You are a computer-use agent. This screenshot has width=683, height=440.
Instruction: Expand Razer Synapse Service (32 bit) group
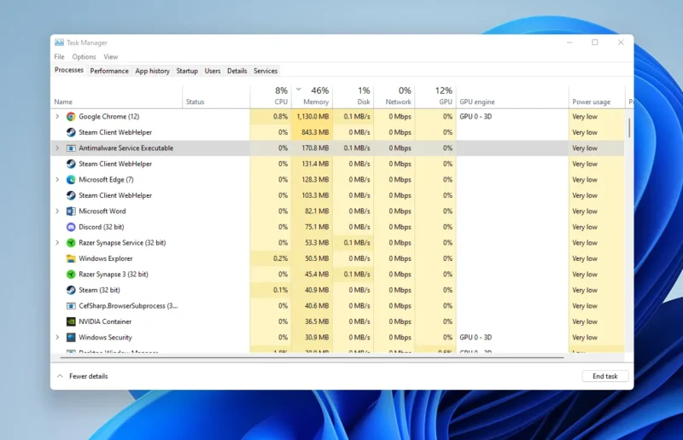(x=57, y=243)
